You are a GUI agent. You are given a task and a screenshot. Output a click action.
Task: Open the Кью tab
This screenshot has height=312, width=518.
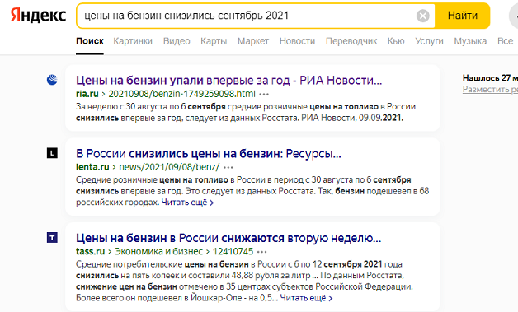(396, 41)
